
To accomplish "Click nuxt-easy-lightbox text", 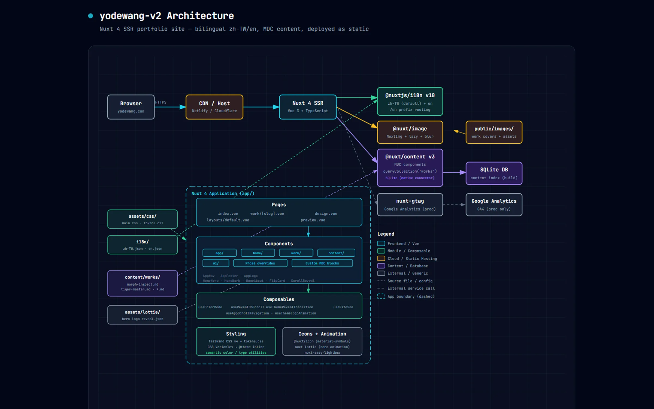I will pyautogui.click(x=322, y=353).
